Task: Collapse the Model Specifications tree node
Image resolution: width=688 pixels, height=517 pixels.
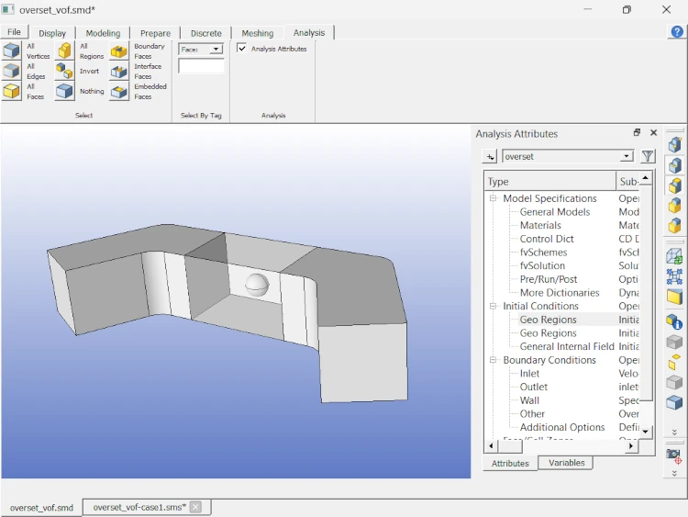Action: coord(493,198)
